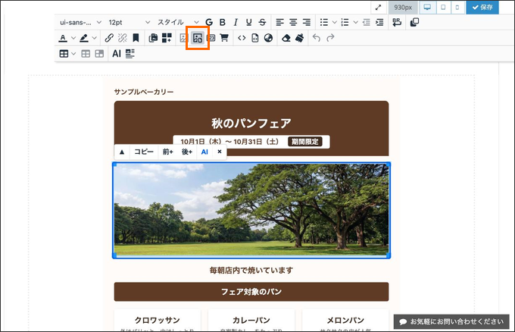Click 秋のパンフェア heading
The image size is (515, 332).
pos(251,124)
